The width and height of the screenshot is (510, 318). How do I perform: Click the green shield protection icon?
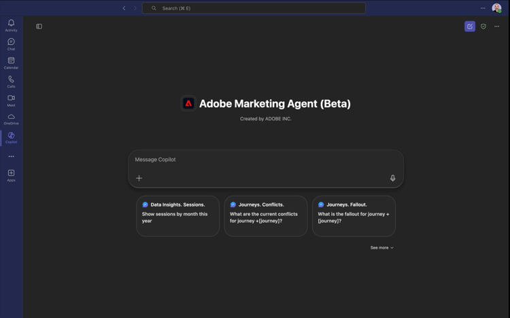click(483, 26)
